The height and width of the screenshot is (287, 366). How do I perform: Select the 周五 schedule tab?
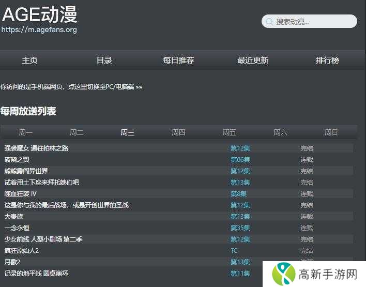click(x=229, y=133)
